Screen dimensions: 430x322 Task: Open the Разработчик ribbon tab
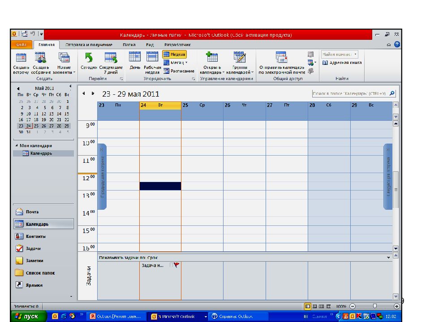coord(177,45)
